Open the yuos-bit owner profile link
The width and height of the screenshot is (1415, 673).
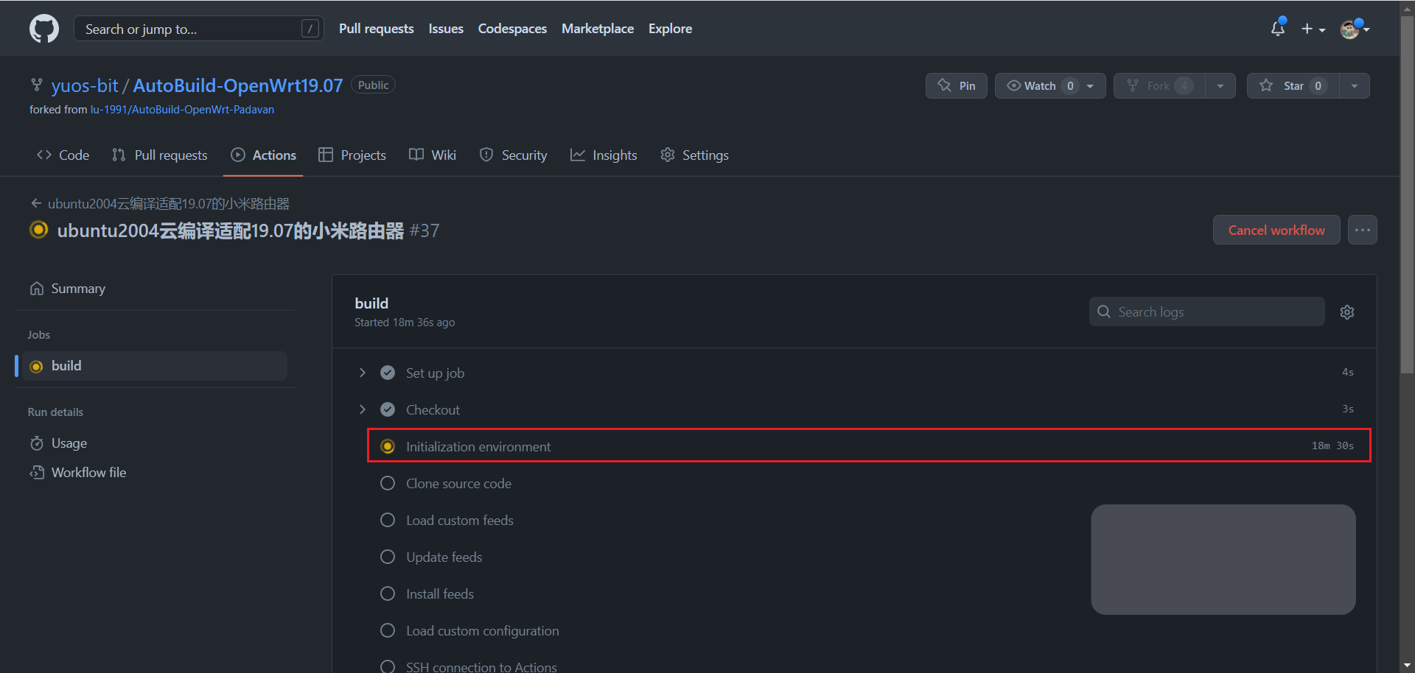[85, 85]
